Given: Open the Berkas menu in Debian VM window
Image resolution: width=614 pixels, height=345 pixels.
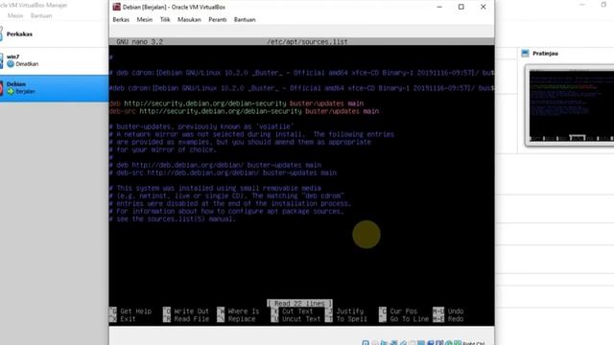Looking at the screenshot, I should (121, 19).
